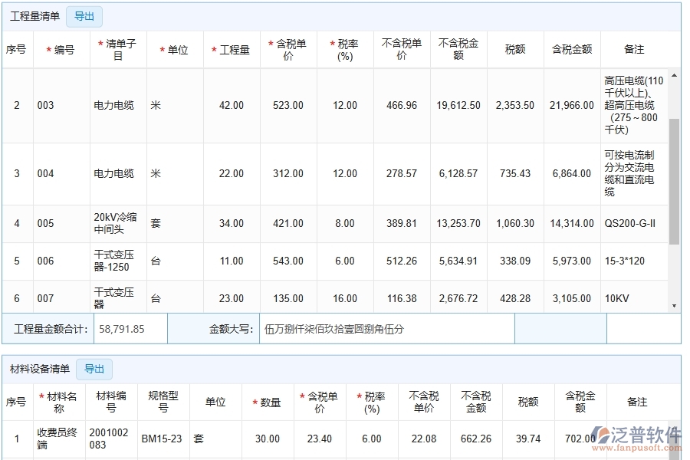This screenshot has width=690, height=460.
Task: Click the unit price 543.00 cell
Action: click(288, 261)
